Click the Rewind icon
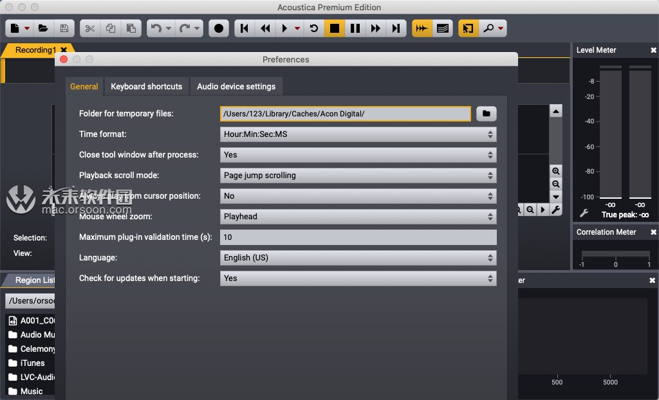Image resolution: width=659 pixels, height=400 pixels. [x=265, y=28]
